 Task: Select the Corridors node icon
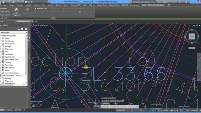3,62
